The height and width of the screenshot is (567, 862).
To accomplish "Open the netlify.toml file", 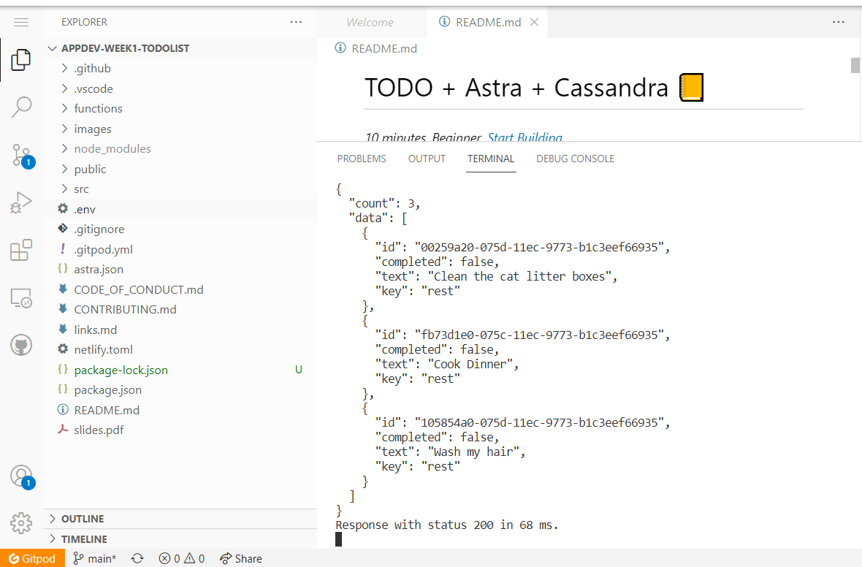I will point(180,349).
